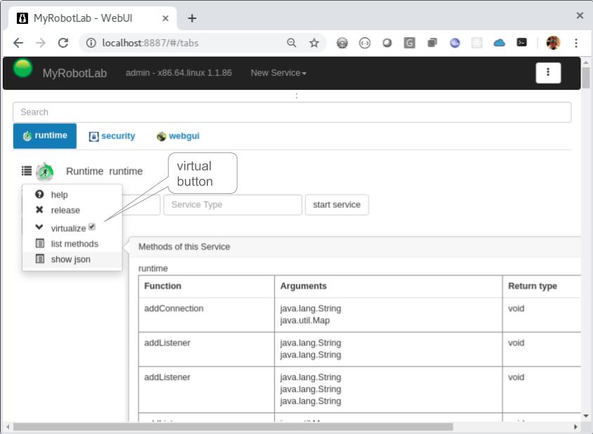The width and height of the screenshot is (593, 434).
Task: Click the green MyRobotLab status light
Action: pos(22,68)
